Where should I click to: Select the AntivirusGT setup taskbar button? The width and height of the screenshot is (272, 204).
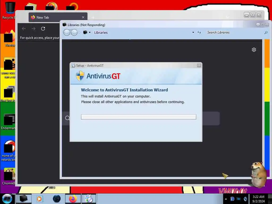[x=89, y=199]
